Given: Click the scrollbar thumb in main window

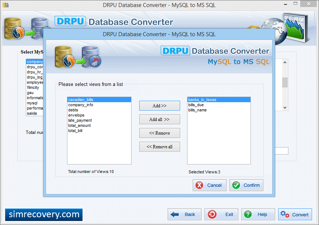Looking at the screenshot, I should click(x=285, y=82).
